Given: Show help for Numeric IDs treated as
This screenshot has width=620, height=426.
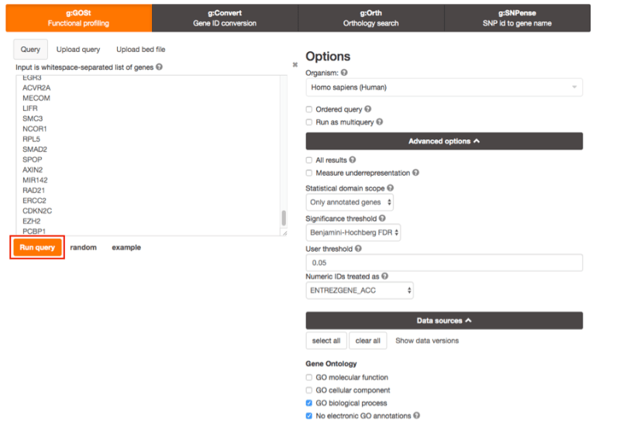Looking at the screenshot, I should (384, 277).
